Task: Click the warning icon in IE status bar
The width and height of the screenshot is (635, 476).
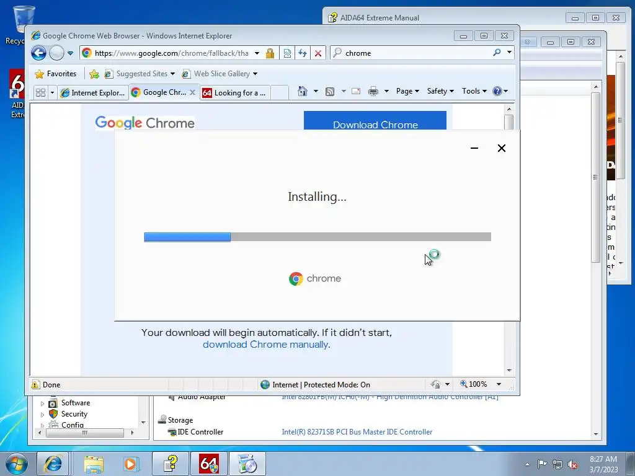Action: pos(35,384)
